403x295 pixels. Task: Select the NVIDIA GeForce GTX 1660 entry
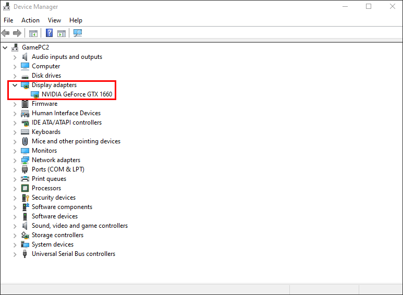[77, 94]
